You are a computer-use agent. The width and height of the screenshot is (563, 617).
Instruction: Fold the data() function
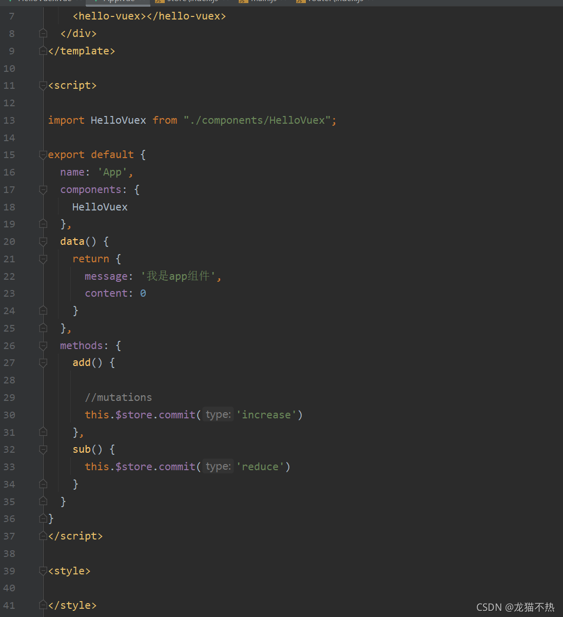click(43, 242)
